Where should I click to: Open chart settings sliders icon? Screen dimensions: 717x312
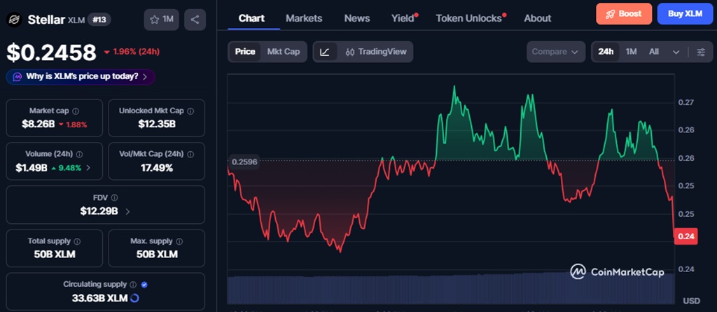click(701, 52)
